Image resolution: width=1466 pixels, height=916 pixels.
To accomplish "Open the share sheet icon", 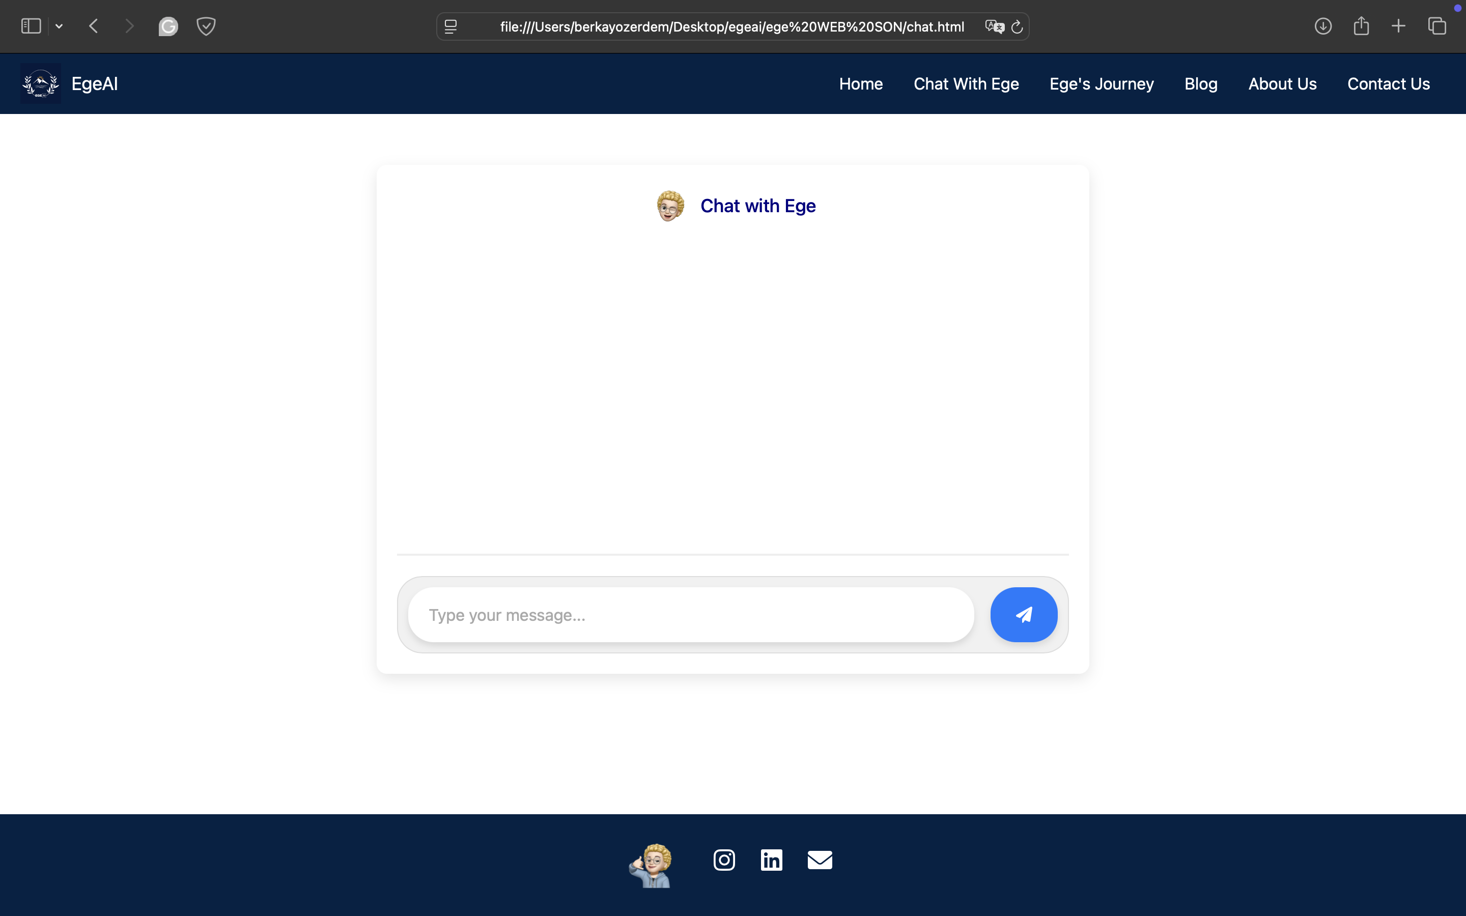I will pos(1361,26).
